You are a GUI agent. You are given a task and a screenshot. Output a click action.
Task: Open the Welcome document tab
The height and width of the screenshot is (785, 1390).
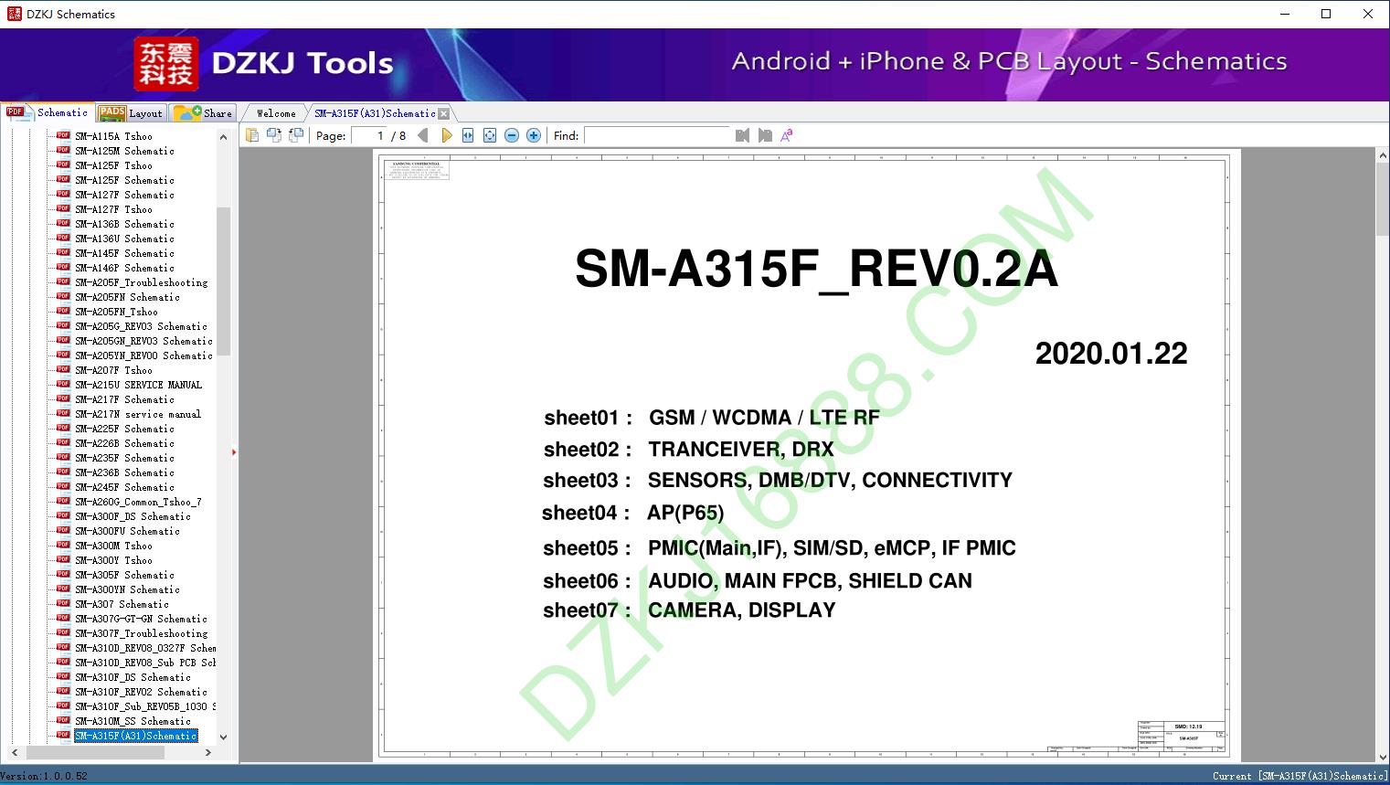pyautogui.click(x=276, y=113)
